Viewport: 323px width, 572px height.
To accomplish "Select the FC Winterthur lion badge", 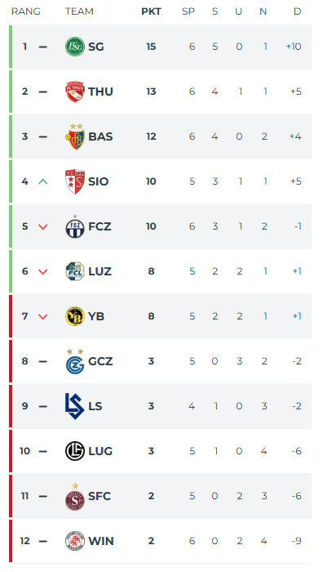I will click(75, 541).
